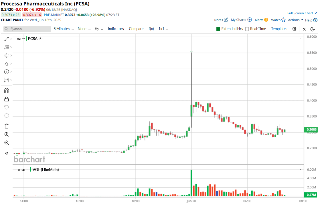Viewport: 318px width, 203px height.
Task: Click the bid 0.3073 x 23 quote
Action: (11, 15)
